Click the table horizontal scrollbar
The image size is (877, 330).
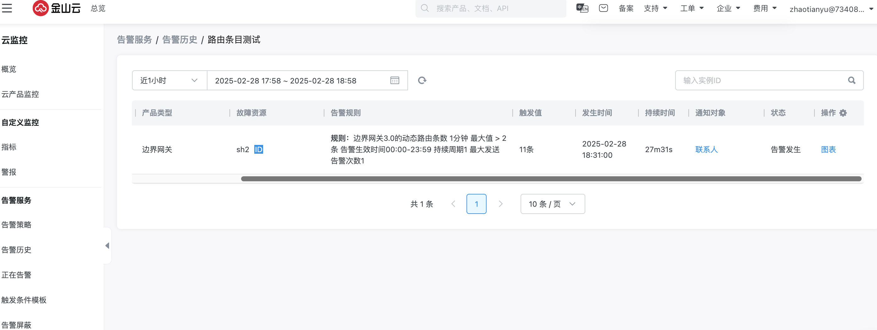pos(551,179)
